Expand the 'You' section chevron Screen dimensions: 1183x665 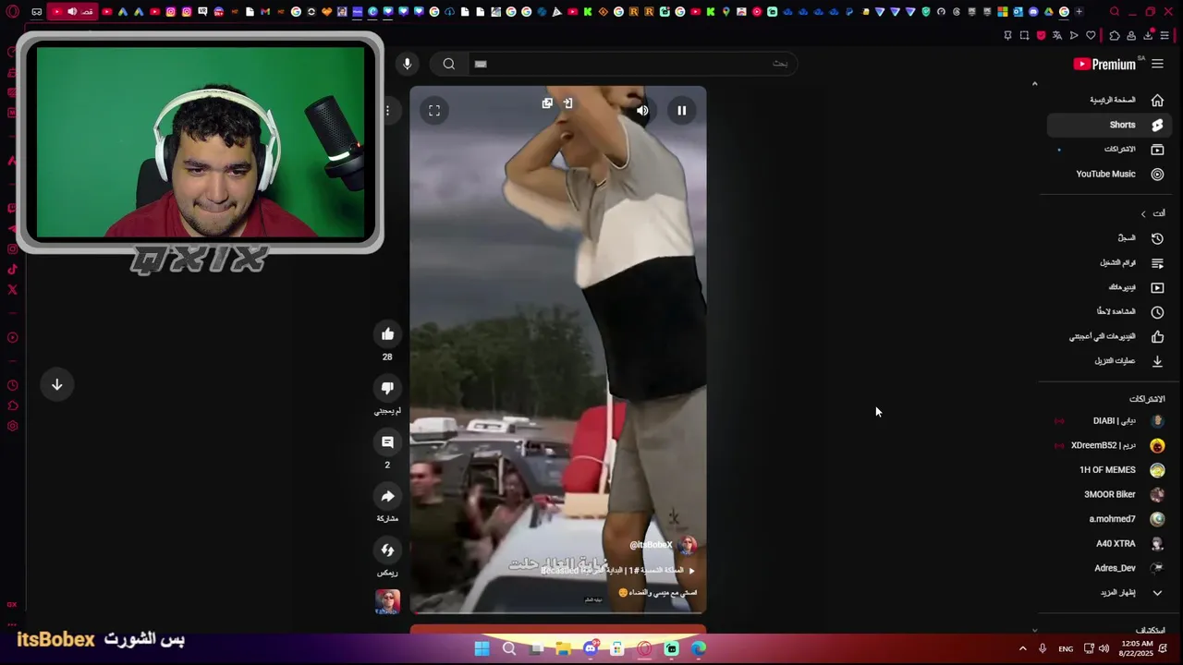pyautogui.click(x=1143, y=213)
